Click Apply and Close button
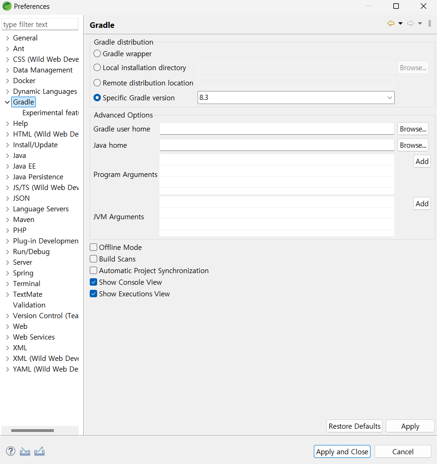The image size is (437, 464). 342,451
